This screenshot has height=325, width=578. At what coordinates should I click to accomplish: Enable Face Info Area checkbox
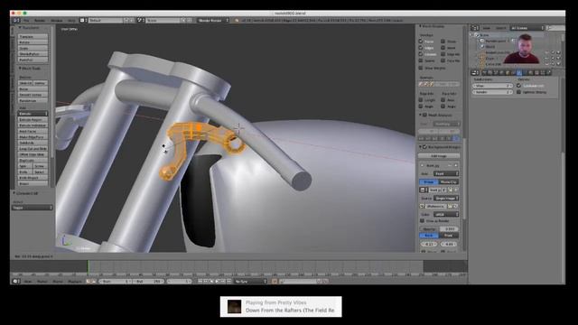443,100
